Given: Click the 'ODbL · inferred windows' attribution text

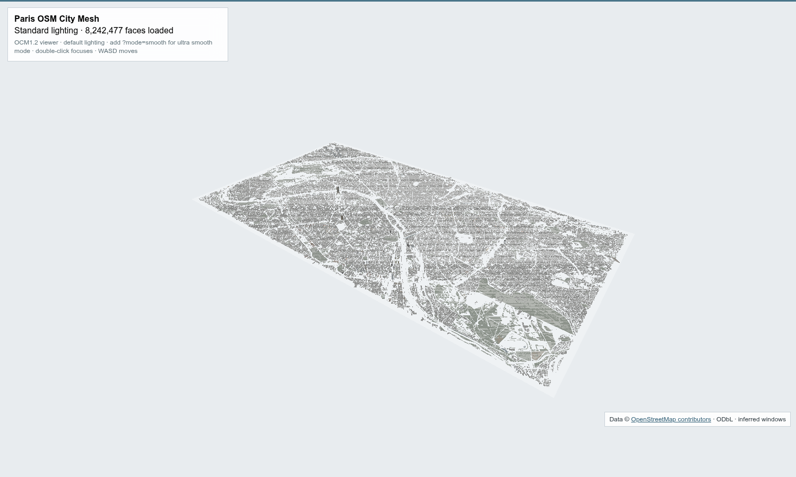Looking at the screenshot, I should (751, 419).
